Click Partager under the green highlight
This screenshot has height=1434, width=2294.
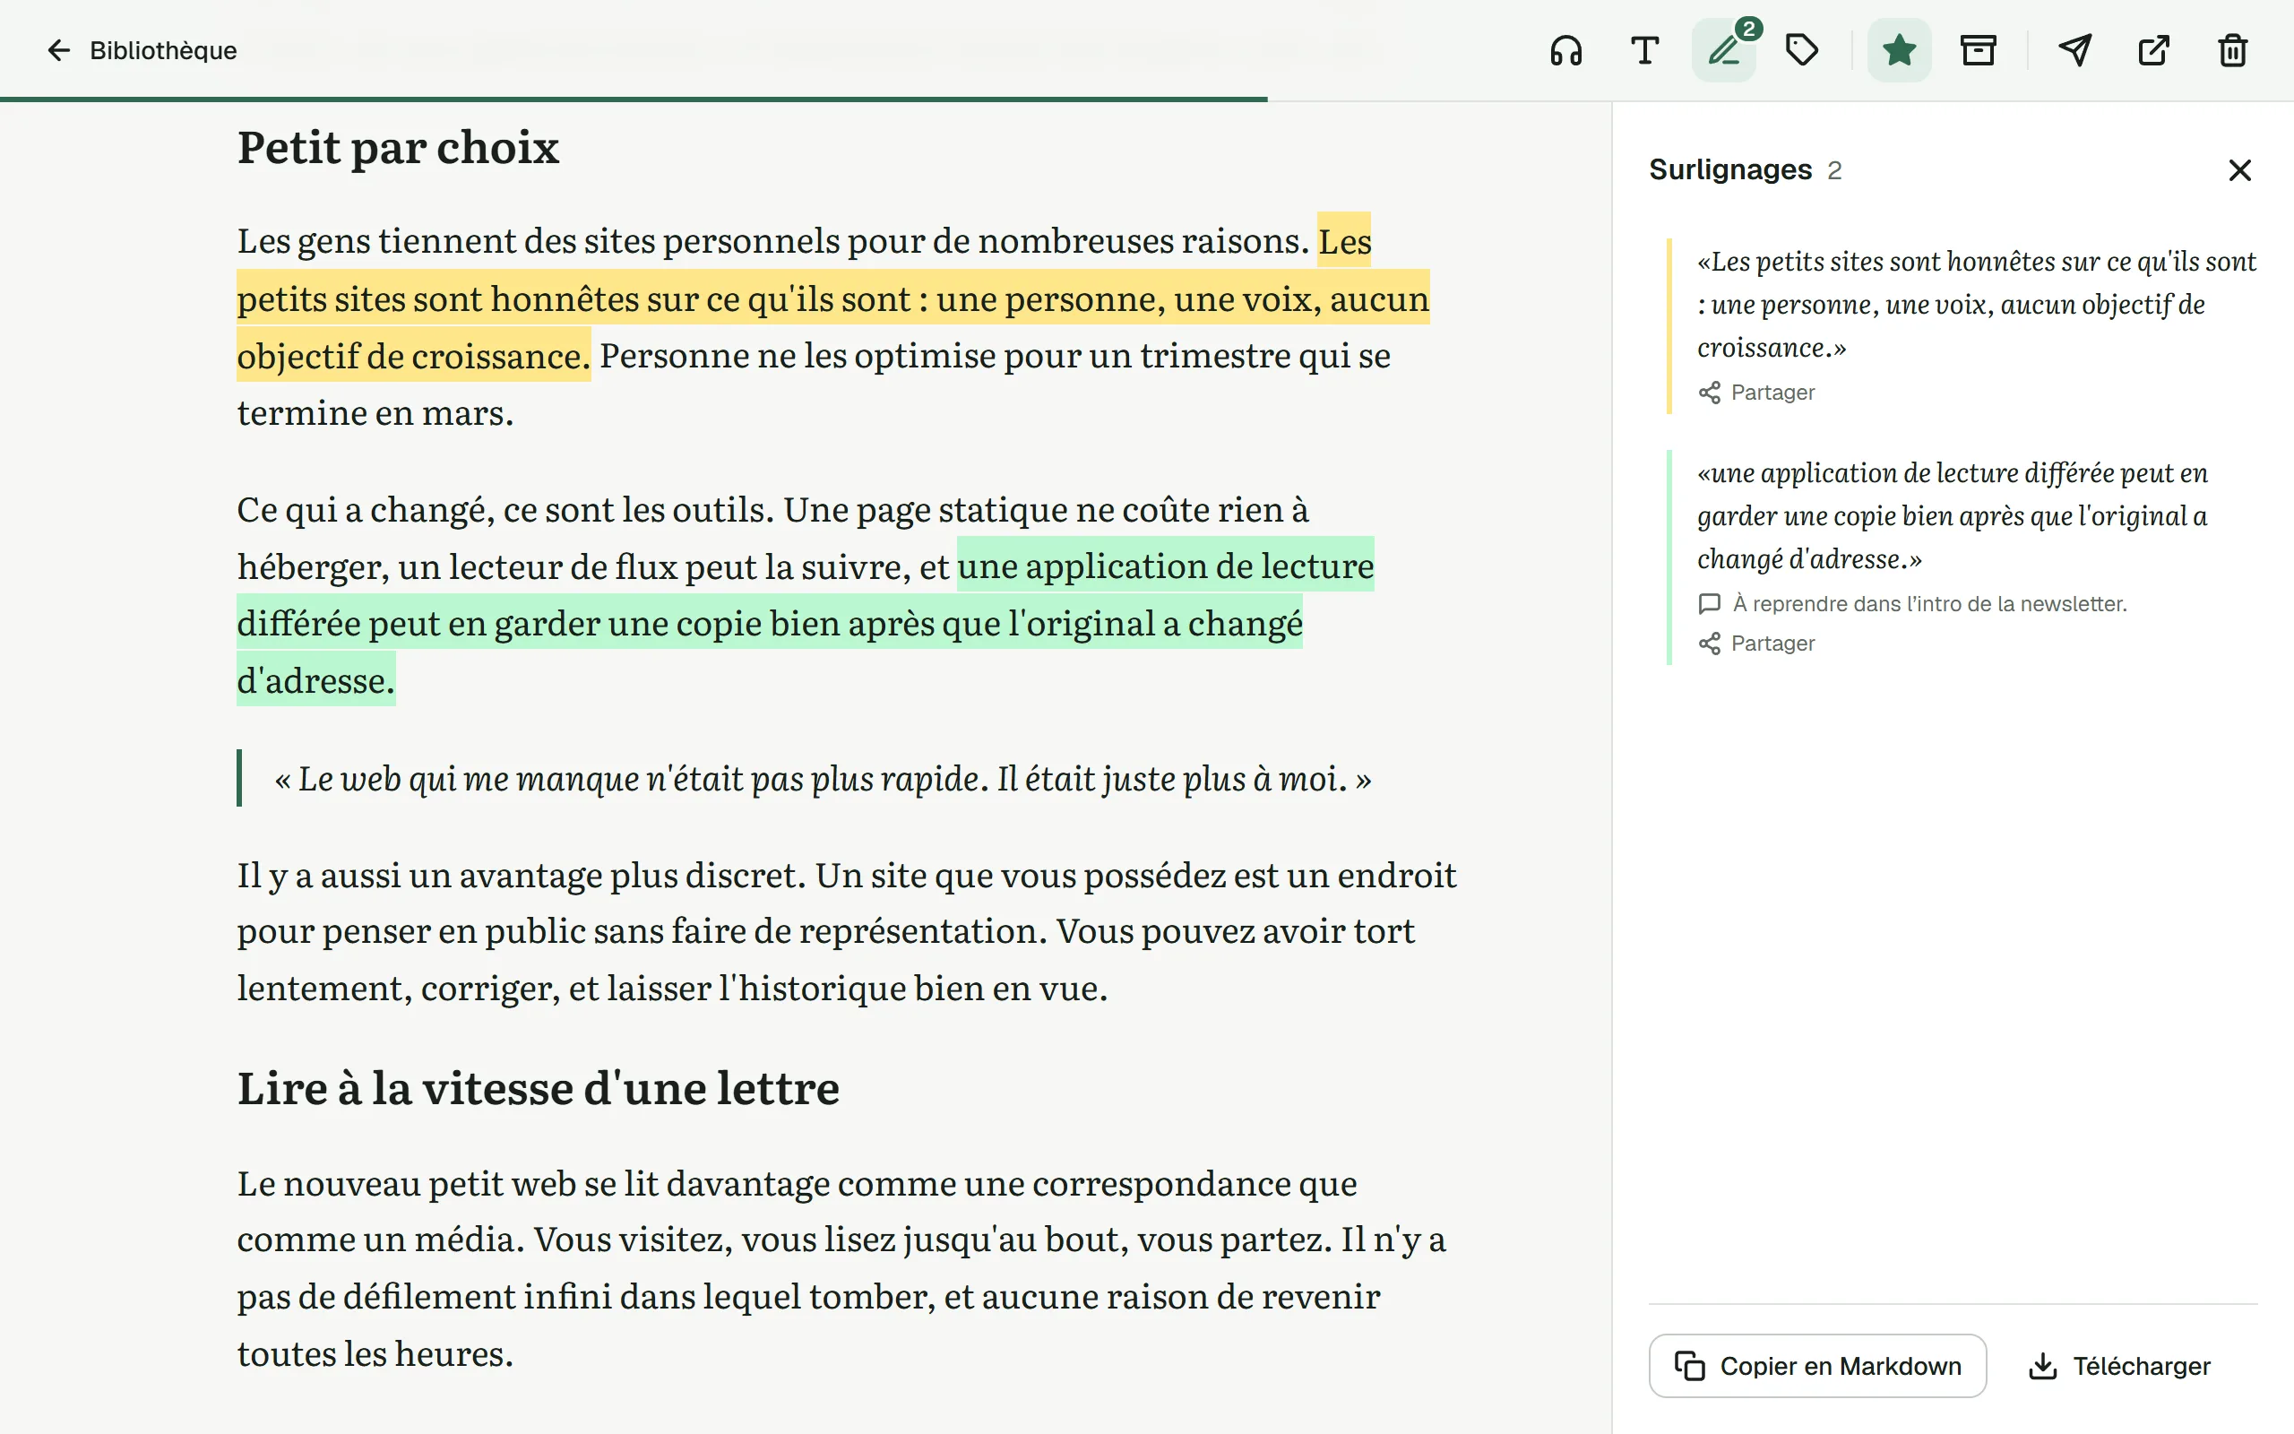pyautogui.click(x=1756, y=644)
